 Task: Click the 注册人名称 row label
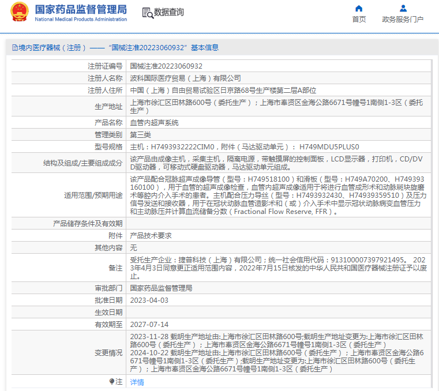click(105, 78)
